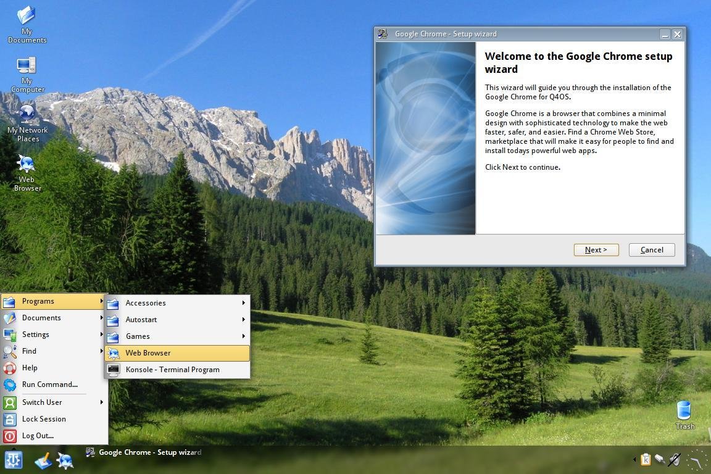Open the My Computer desktop icon
The width and height of the screenshot is (711, 474).
pyautogui.click(x=27, y=75)
